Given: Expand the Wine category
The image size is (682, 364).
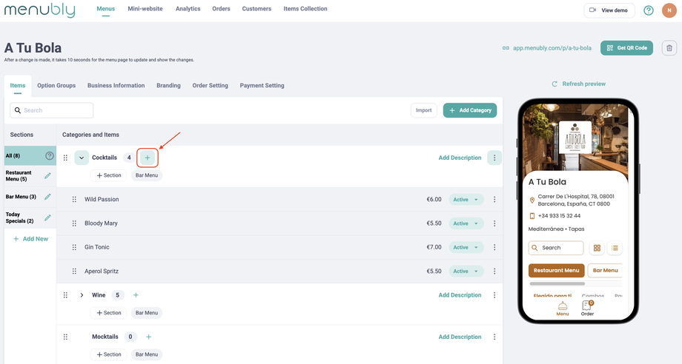Looking at the screenshot, I should pyautogui.click(x=82, y=295).
